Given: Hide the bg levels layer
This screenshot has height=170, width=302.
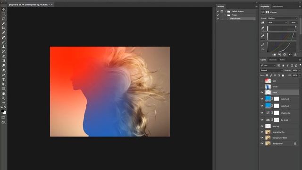Looking at the screenshot, I should 262,120.
